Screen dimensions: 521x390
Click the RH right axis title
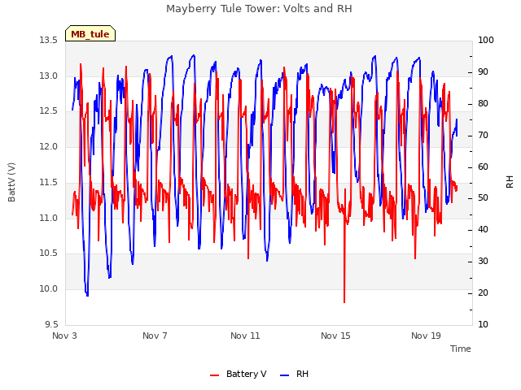(x=510, y=182)
